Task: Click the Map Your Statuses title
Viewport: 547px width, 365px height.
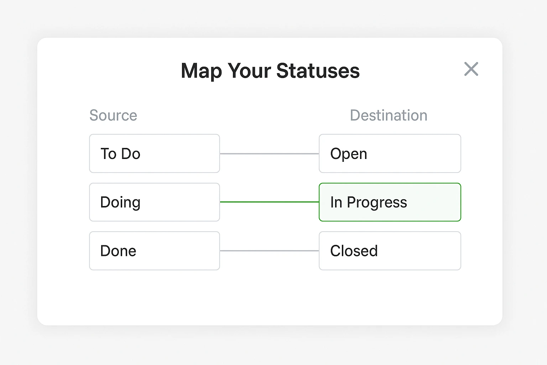Action: pyautogui.click(x=270, y=71)
